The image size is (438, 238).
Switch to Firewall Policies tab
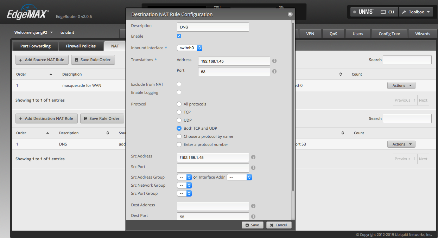pyautogui.click(x=81, y=46)
